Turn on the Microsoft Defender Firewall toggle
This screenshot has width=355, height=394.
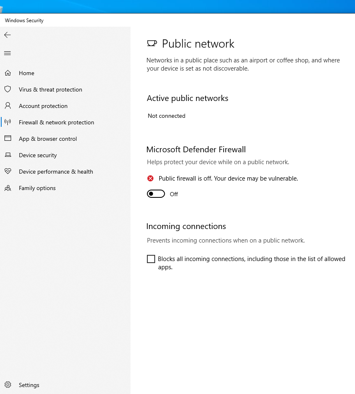[x=156, y=193]
